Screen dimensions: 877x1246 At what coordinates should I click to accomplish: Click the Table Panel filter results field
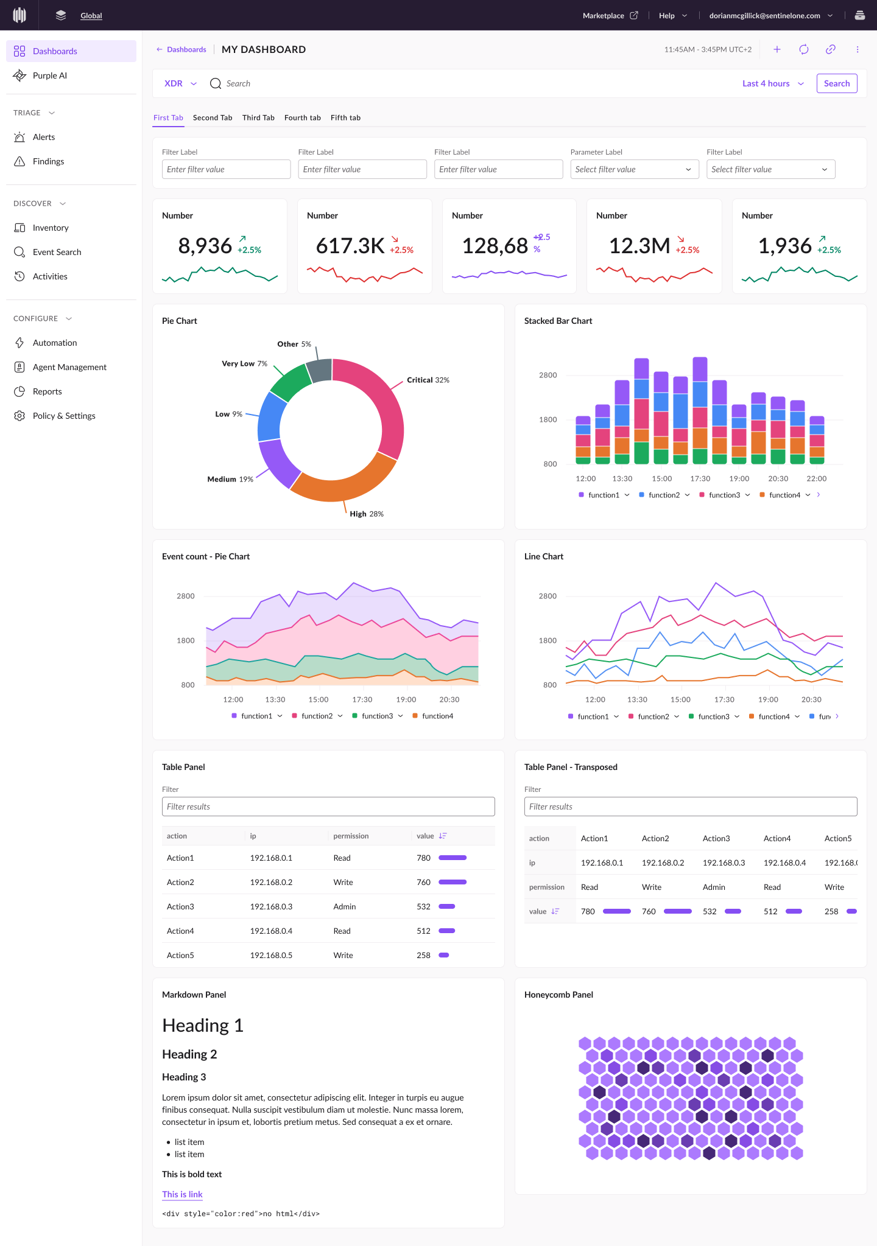pos(328,807)
